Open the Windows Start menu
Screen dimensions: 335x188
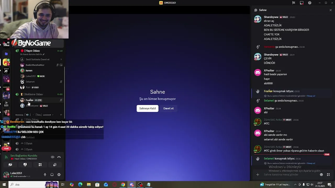coord(4,185)
